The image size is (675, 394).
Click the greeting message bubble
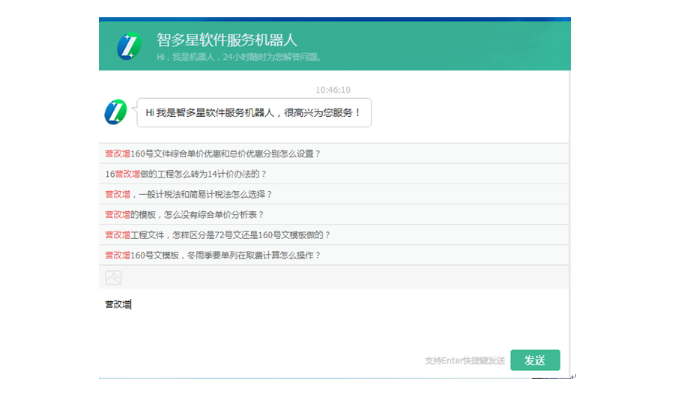click(253, 112)
